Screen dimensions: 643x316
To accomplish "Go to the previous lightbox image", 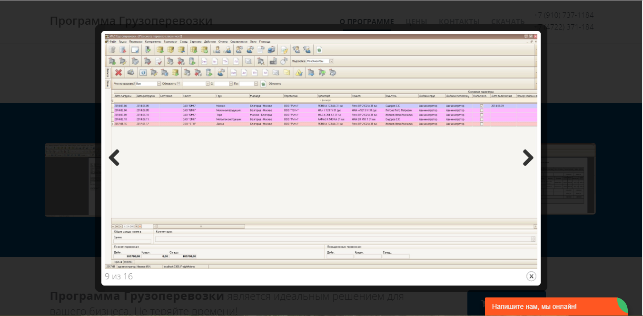I will click(x=114, y=158).
